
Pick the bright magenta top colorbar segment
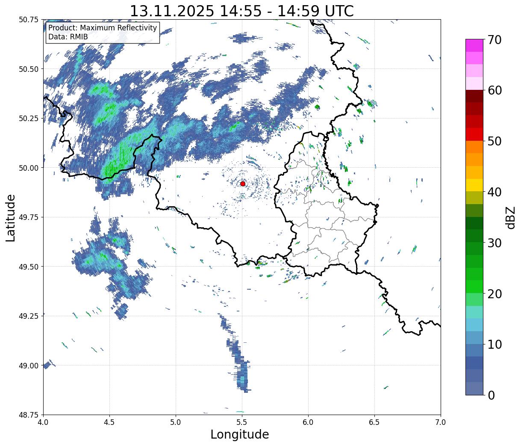pos(474,46)
